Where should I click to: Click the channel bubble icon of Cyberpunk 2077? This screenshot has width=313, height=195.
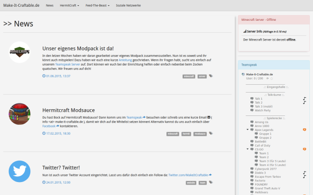[252, 168]
